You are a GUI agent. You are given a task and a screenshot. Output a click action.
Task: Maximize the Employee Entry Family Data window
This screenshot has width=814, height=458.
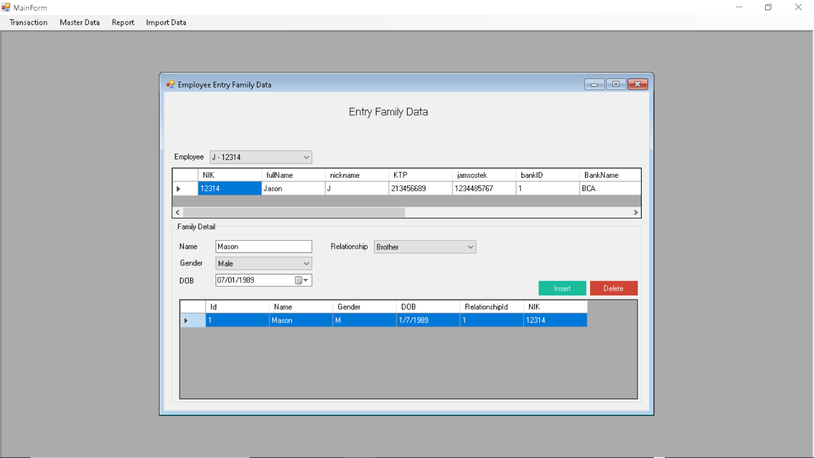click(616, 84)
